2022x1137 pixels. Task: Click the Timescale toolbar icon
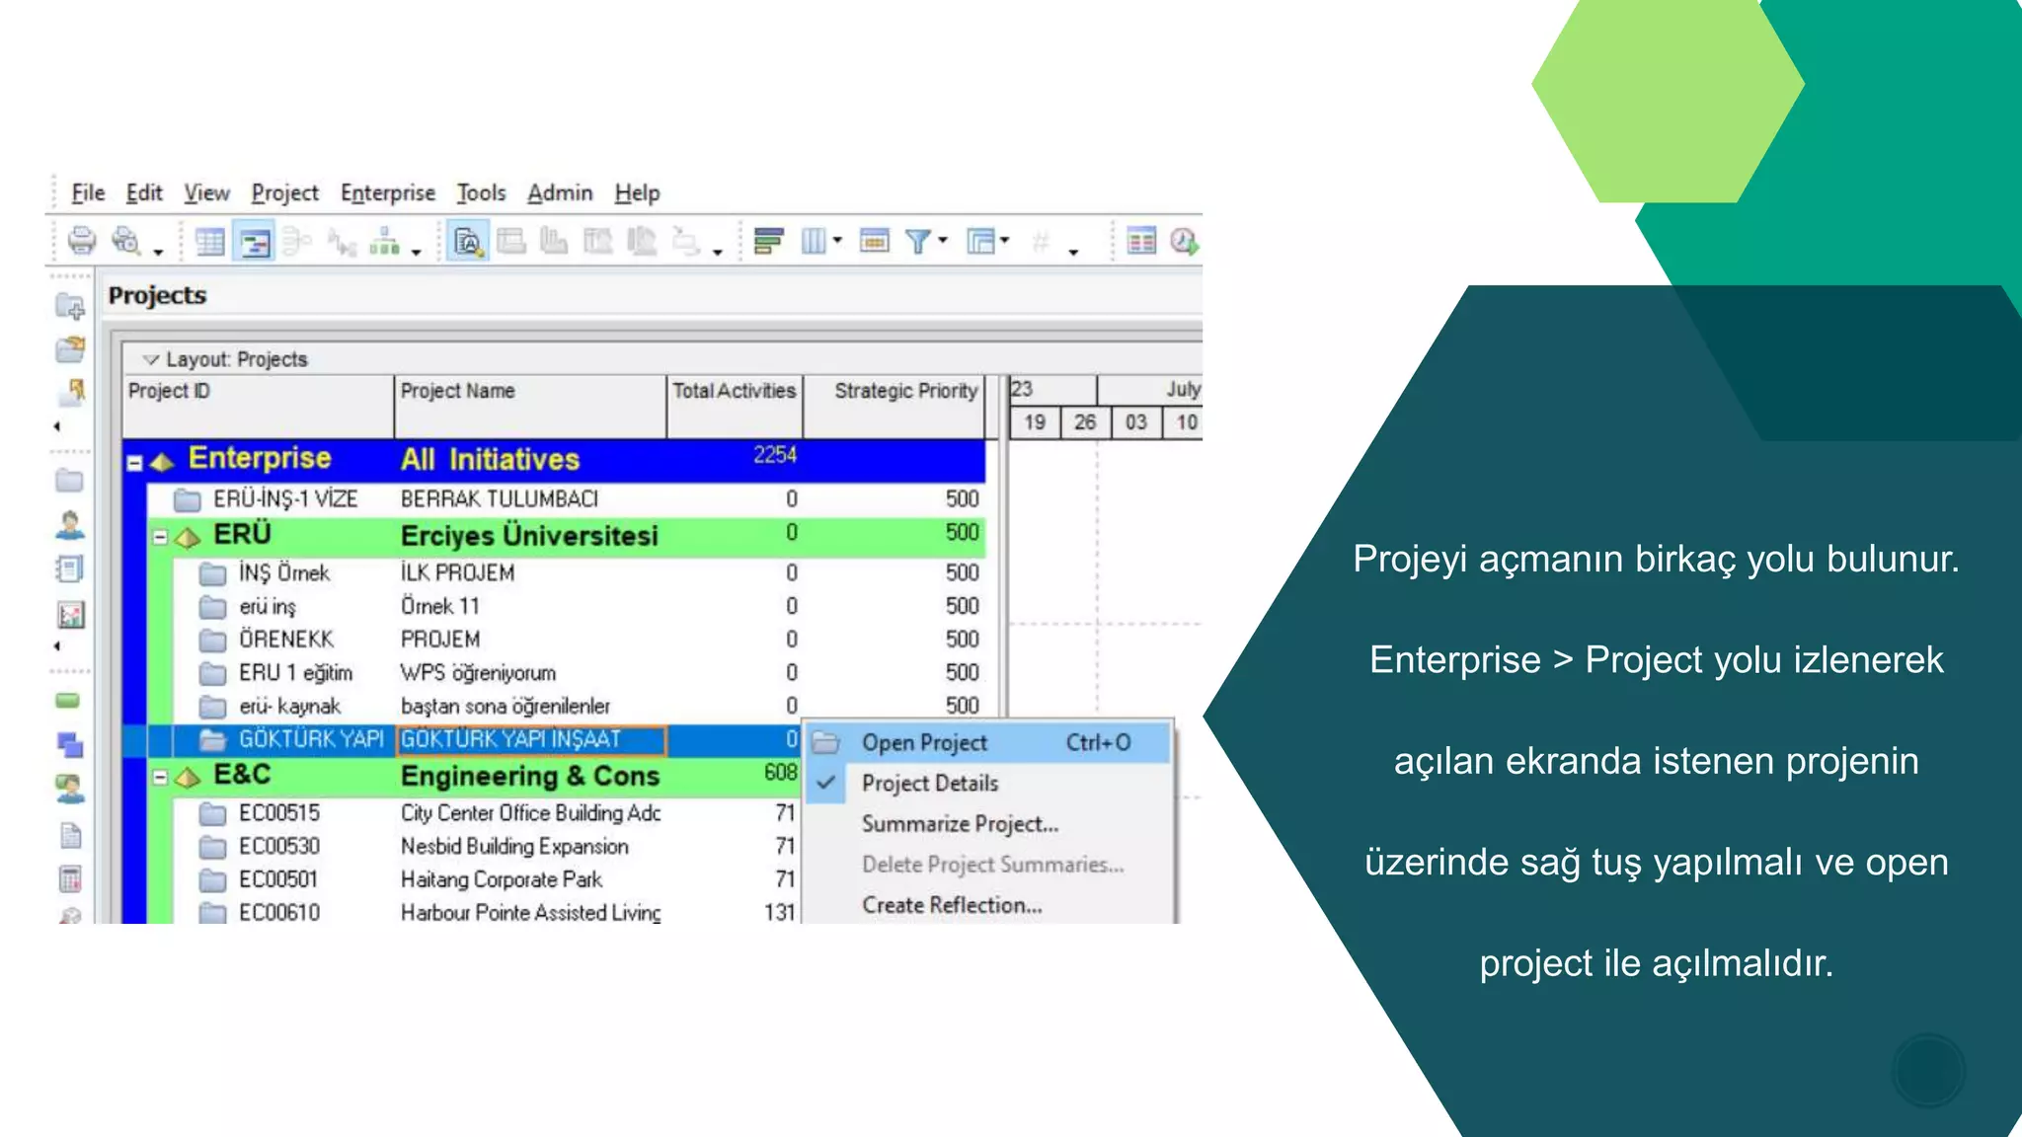pos(874,241)
